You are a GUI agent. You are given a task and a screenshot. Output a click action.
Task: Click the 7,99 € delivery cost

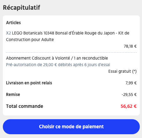click(x=131, y=83)
